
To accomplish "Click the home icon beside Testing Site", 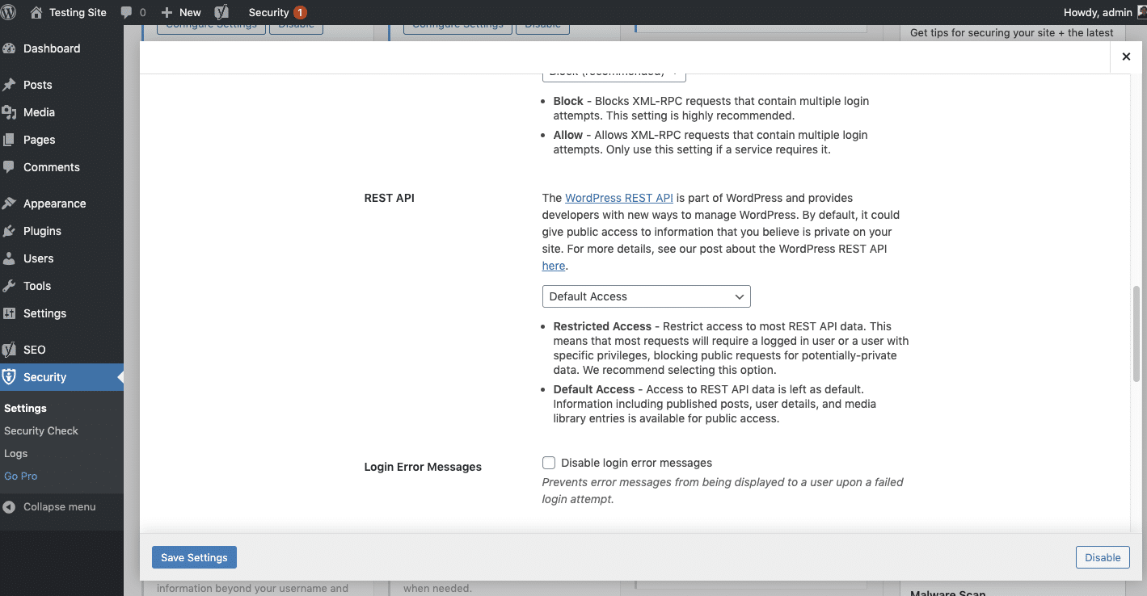I will [x=36, y=12].
